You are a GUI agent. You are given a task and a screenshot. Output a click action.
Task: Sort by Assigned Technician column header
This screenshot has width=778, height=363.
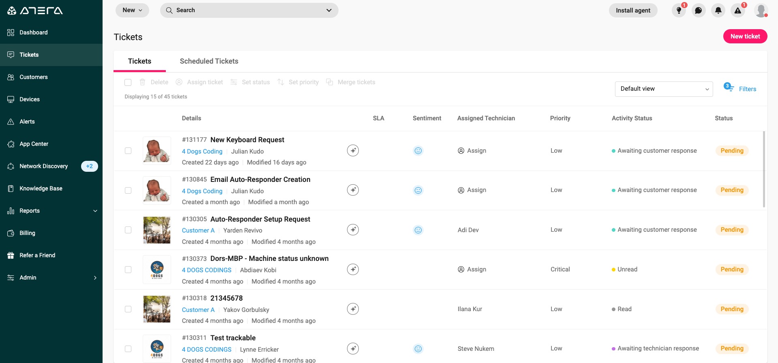coord(486,118)
